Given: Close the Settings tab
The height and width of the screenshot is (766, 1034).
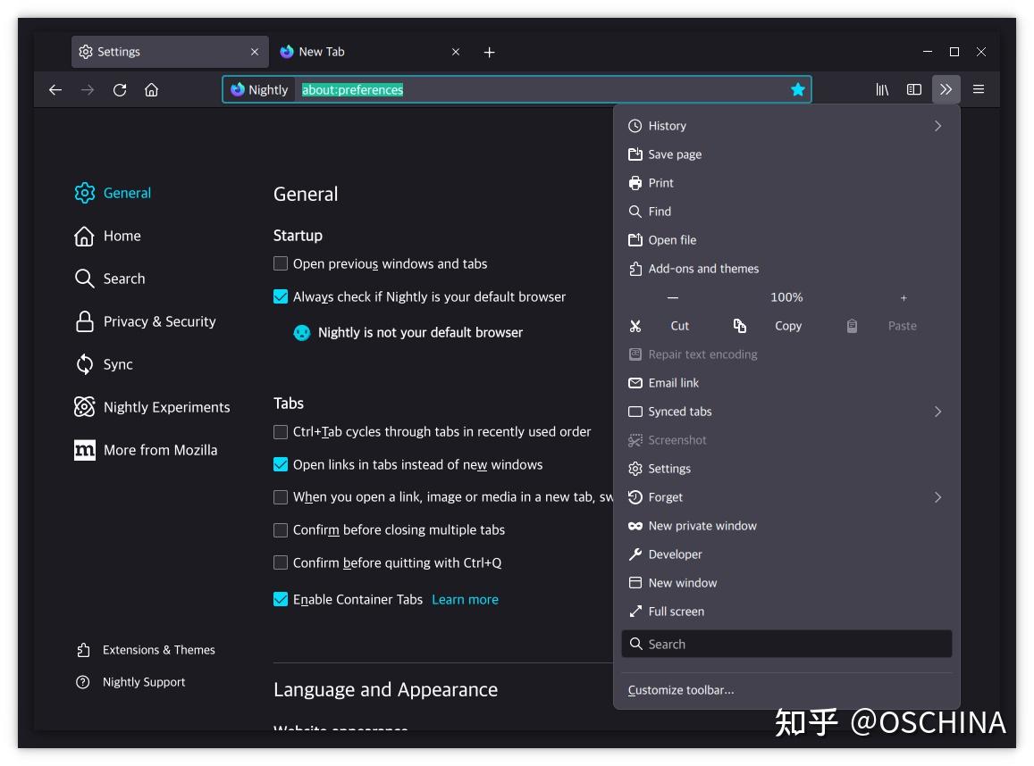Looking at the screenshot, I should coord(255,52).
